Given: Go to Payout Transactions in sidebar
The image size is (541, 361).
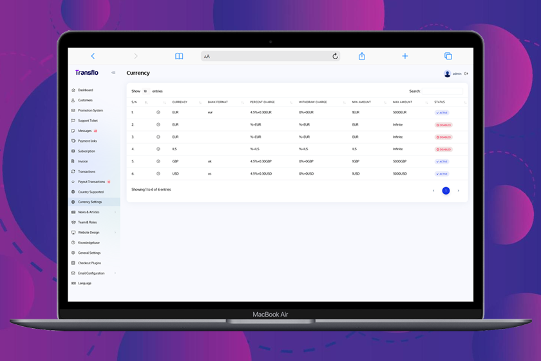Looking at the screenshot, I should pos(91,182).
